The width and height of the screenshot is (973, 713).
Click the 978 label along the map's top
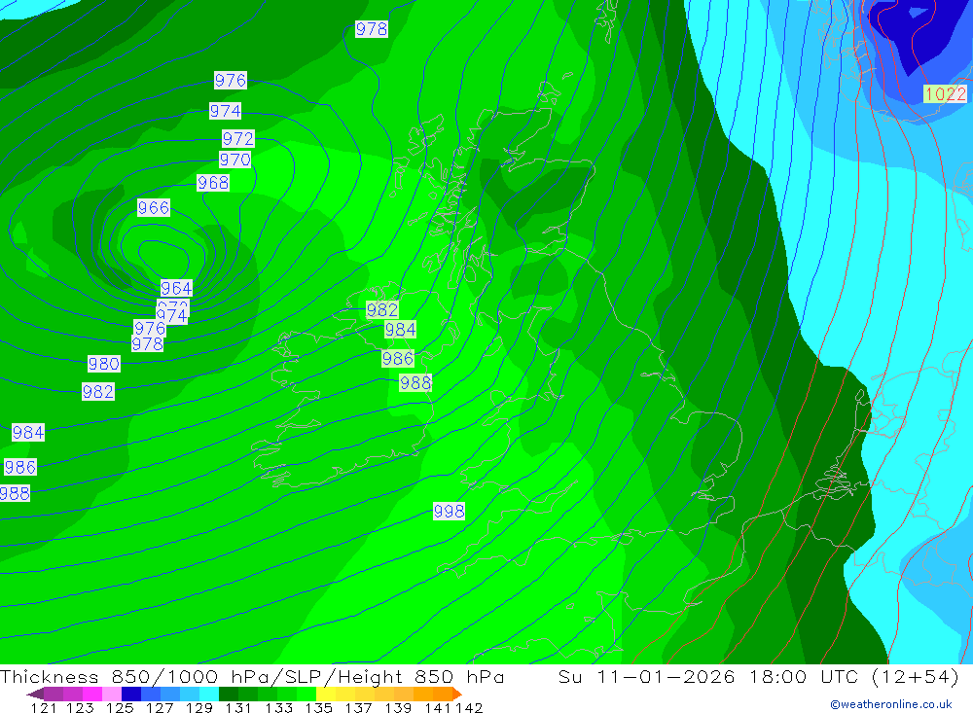coord(372,29)
